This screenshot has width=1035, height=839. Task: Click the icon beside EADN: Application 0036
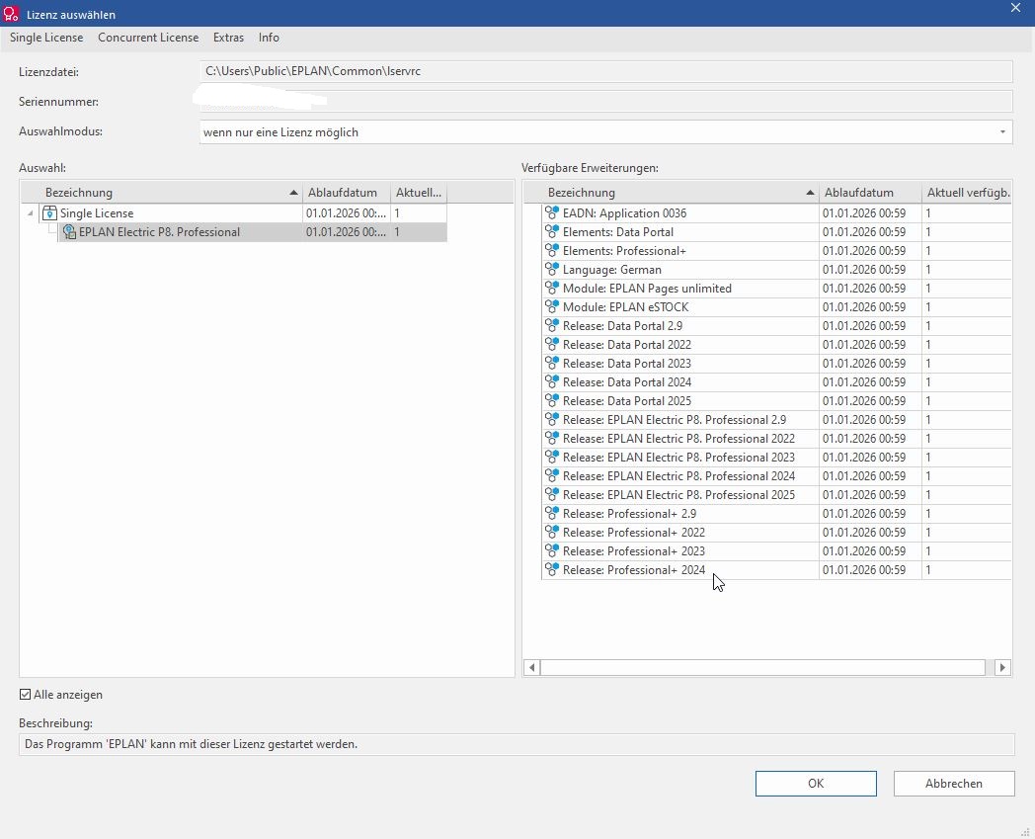pyautogui.click(x=552, y=212)
